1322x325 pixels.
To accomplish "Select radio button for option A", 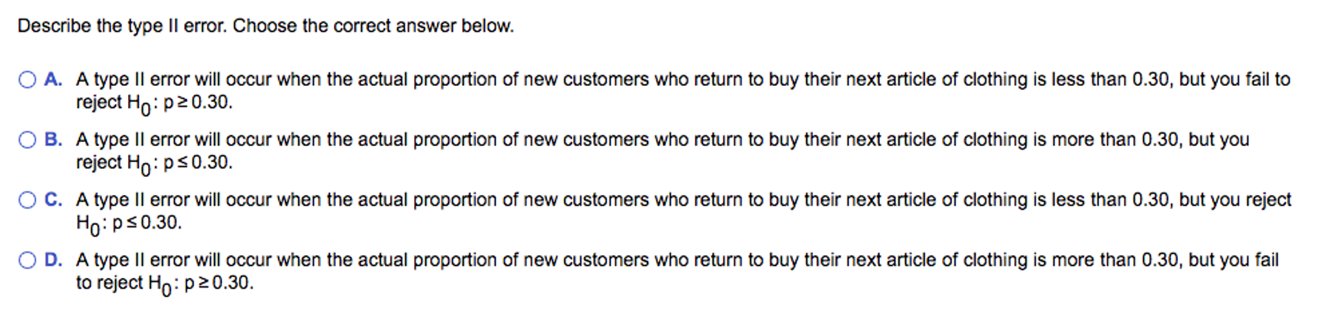I will pyautogui.click(x=27, y=80).
